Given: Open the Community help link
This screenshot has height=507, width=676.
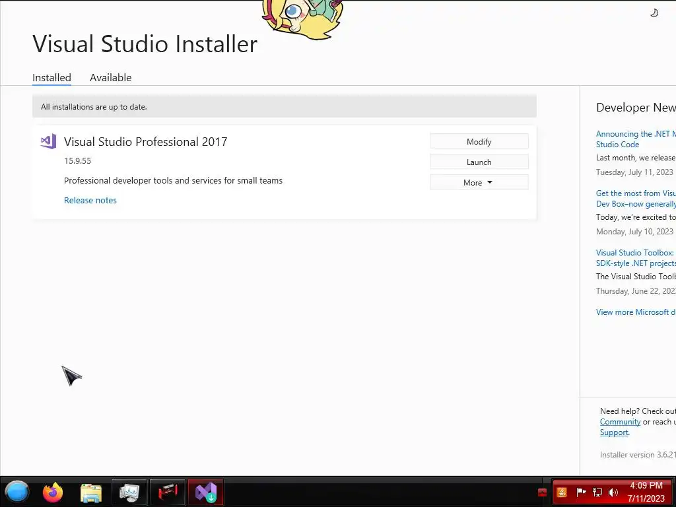Looking at the screenshot, I should [x=620, y=422].
